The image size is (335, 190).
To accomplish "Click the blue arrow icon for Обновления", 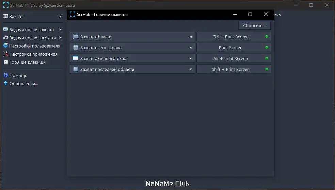I will [x=6, y=83].
